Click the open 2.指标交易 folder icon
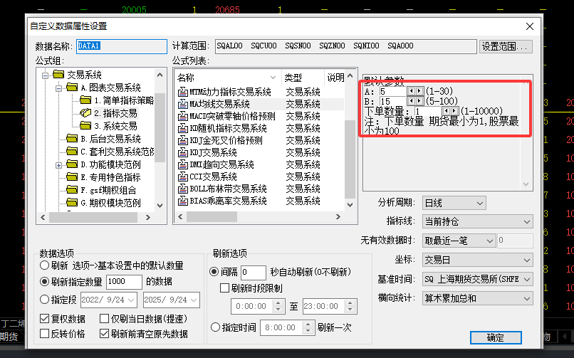This screenshot has width=574, height=358. [85, 113]
